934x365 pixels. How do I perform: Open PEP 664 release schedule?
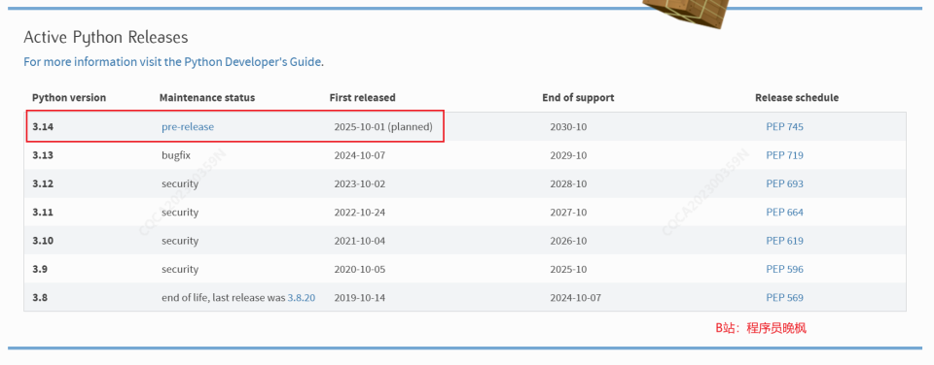coord(784,213)
